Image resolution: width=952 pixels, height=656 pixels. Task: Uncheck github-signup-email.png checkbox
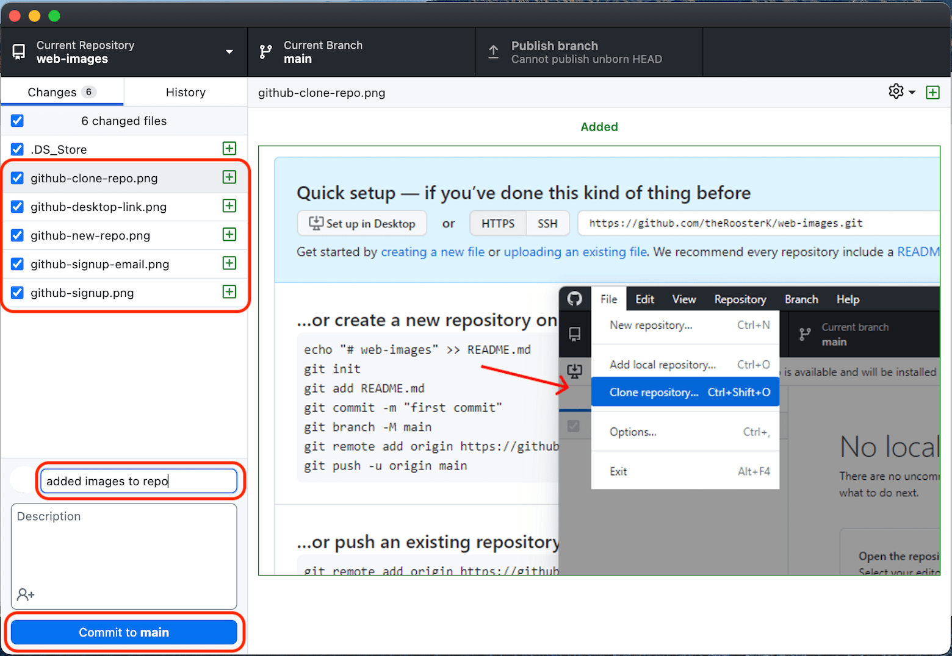pyautogui.click(x=17, y=264)
